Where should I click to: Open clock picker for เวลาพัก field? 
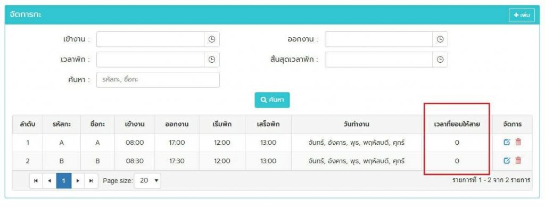212,60
